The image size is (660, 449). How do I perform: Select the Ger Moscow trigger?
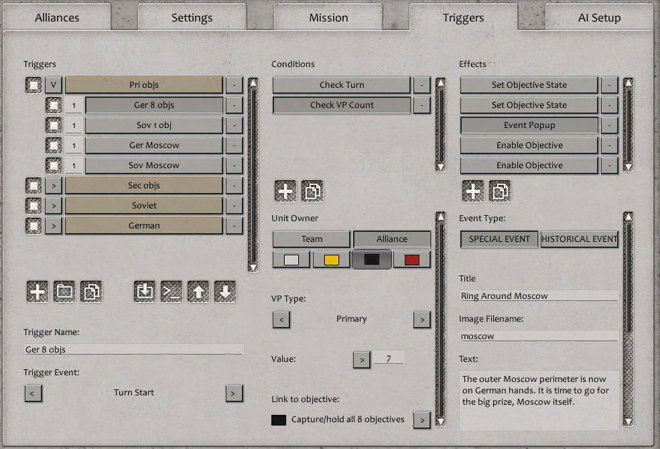coord(154,145)
